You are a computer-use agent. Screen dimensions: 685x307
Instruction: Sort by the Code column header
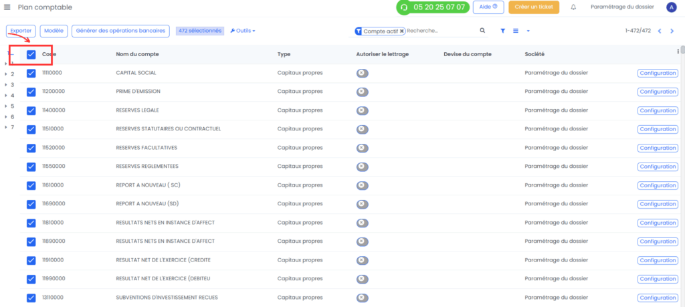point(49,54)
